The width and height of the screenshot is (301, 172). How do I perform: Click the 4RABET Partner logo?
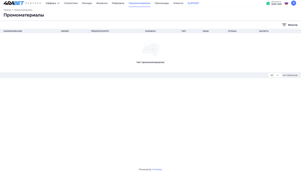pos(22,3)
